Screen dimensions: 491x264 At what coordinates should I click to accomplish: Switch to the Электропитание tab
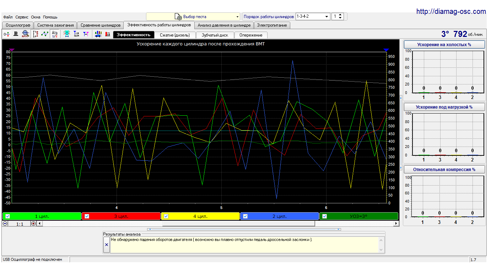coord(272,25)
